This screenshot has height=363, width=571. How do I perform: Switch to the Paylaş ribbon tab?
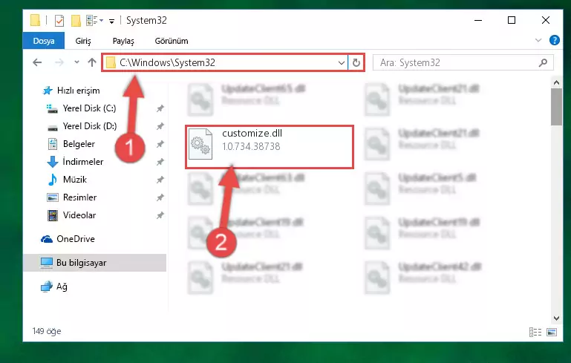pyautogui.click(x=123, y=41)
